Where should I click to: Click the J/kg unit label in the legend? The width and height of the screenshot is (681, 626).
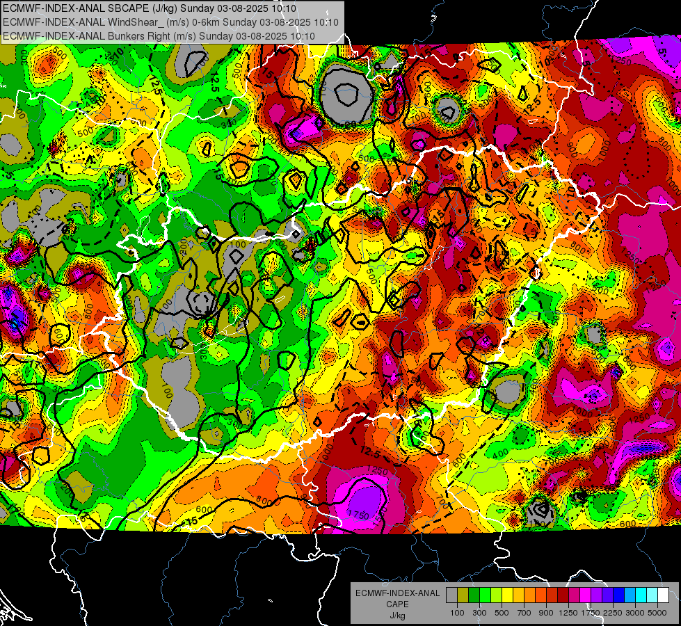tap(397, 615)
